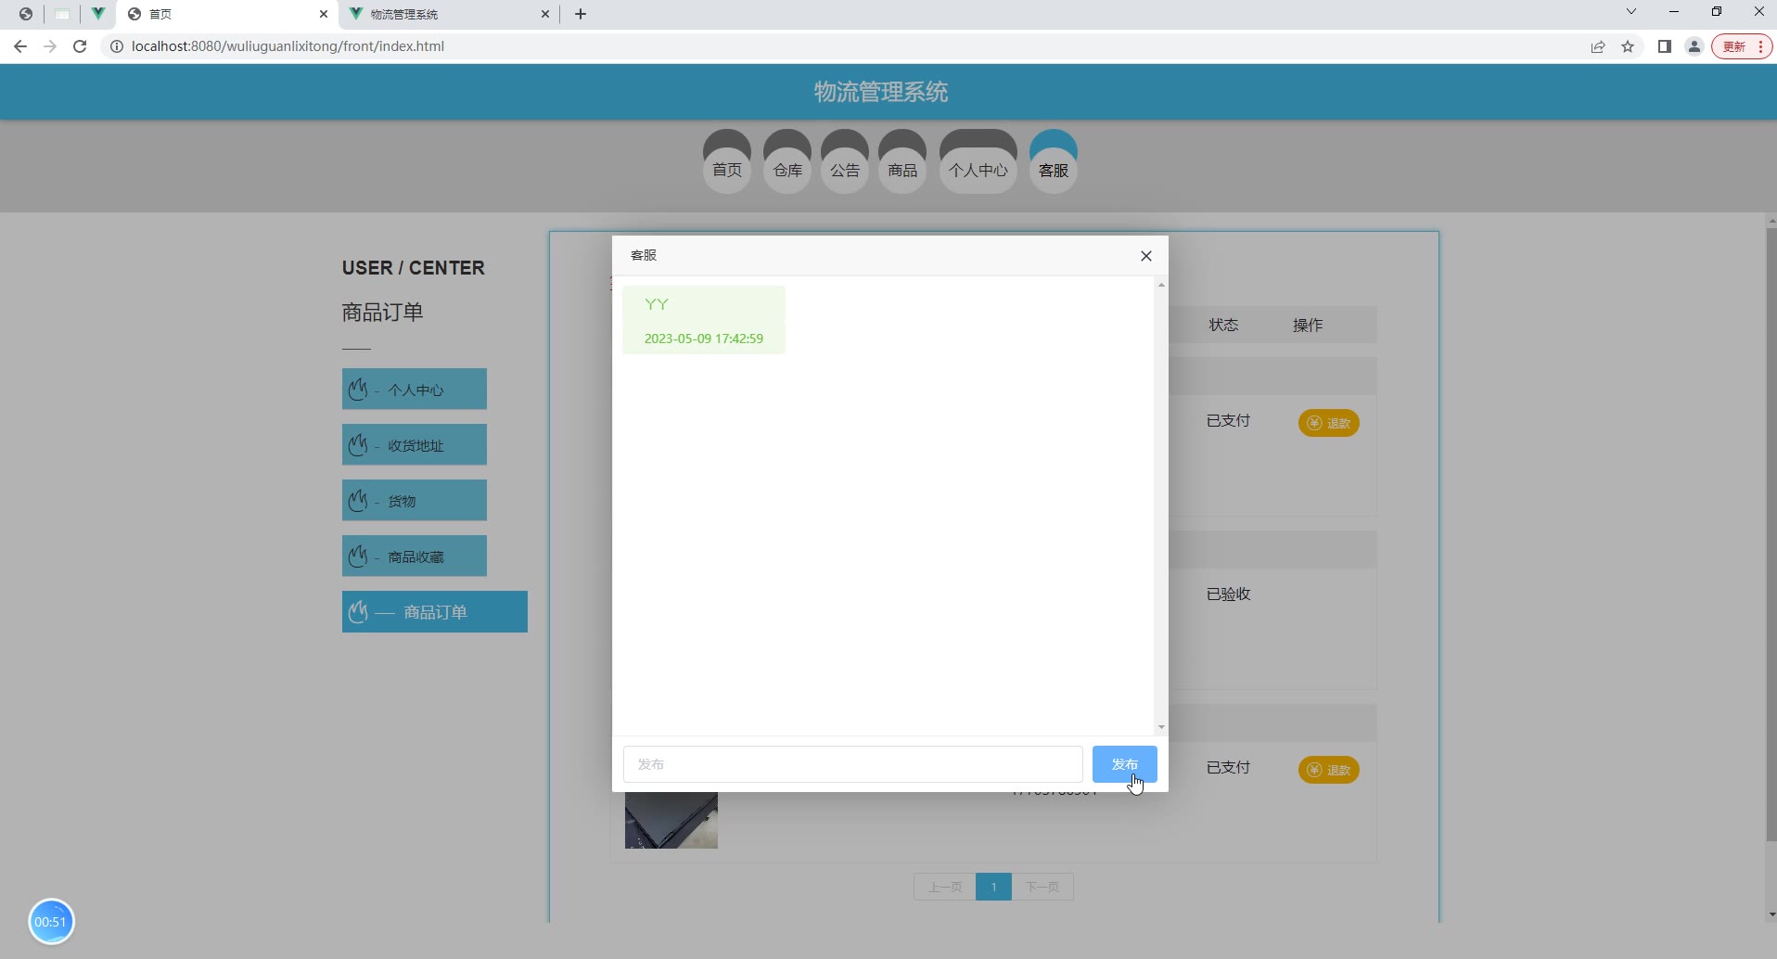Open the browser profile icon
This screenshot has width=1777, height=959.
click(1694, 46)
